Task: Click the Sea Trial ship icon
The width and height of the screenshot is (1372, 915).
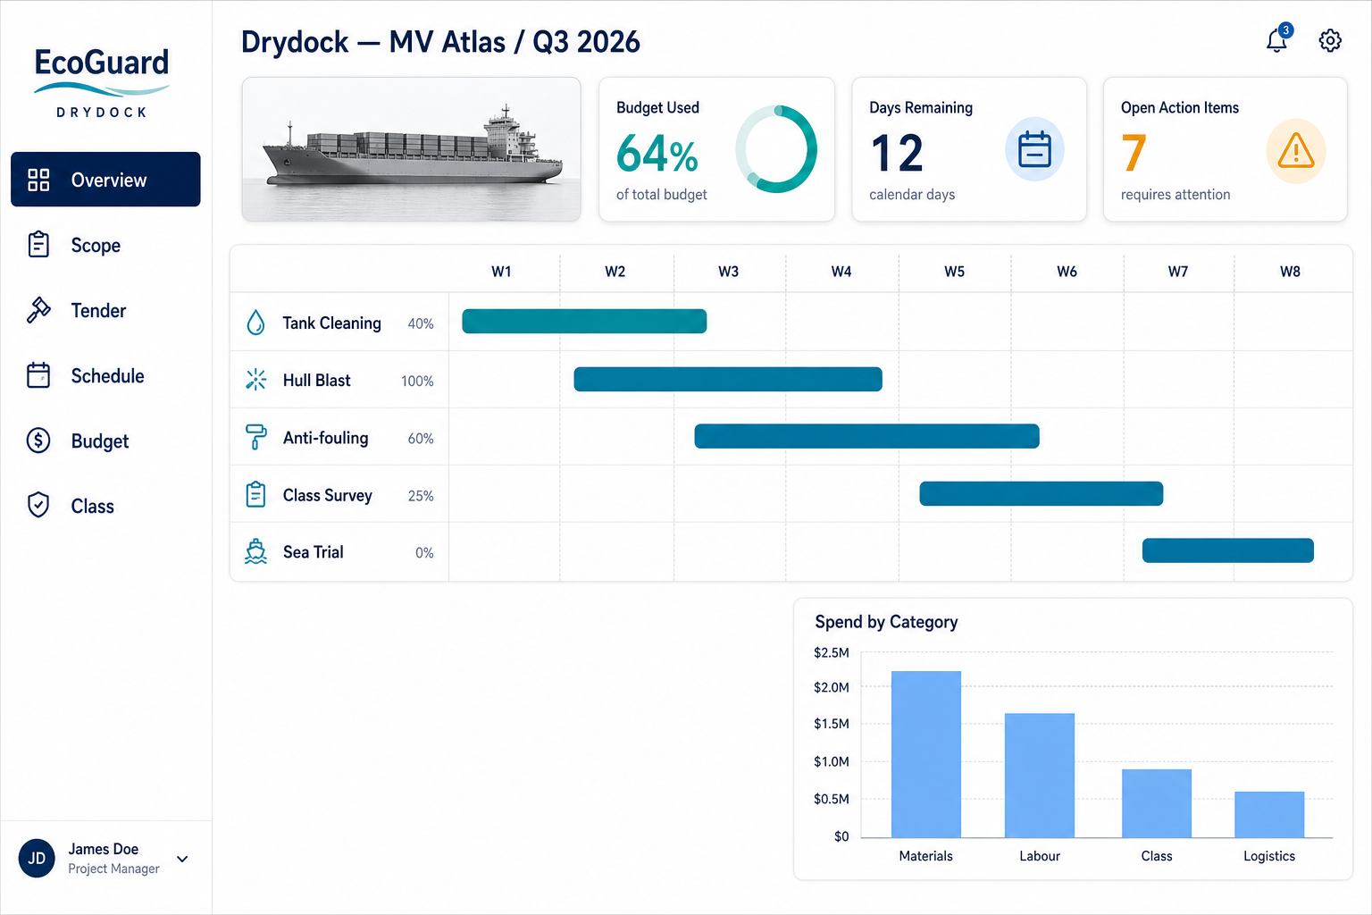Action: coord(255,551)
